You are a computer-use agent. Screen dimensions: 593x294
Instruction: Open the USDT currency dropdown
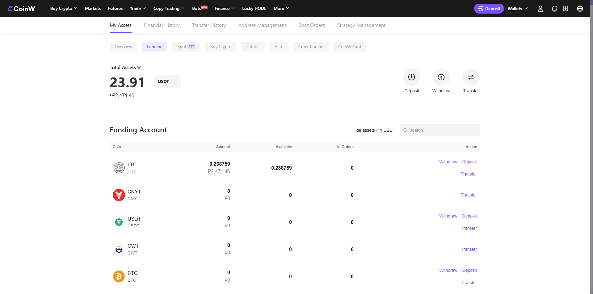pyautogui.click(x=167, y=81)
